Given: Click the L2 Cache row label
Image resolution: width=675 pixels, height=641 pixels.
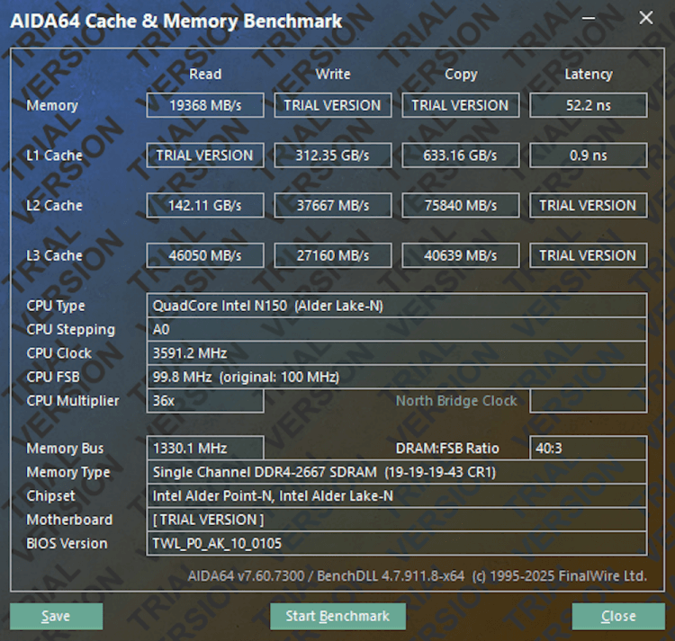Looking at the screenshot, I should click(54, 206).
